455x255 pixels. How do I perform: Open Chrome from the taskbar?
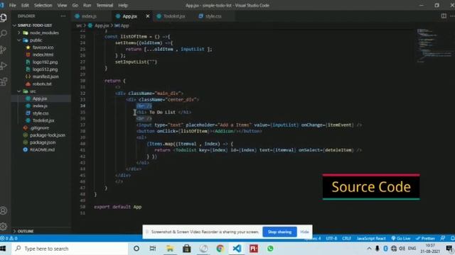pos(220,249)
